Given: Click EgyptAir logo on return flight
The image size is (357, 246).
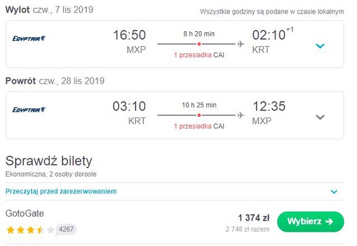Looking at the screenshot, I should click(x=29, y=110).
